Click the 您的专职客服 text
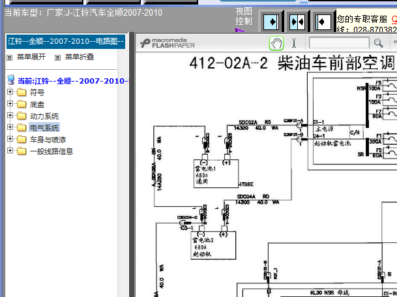 362,20
